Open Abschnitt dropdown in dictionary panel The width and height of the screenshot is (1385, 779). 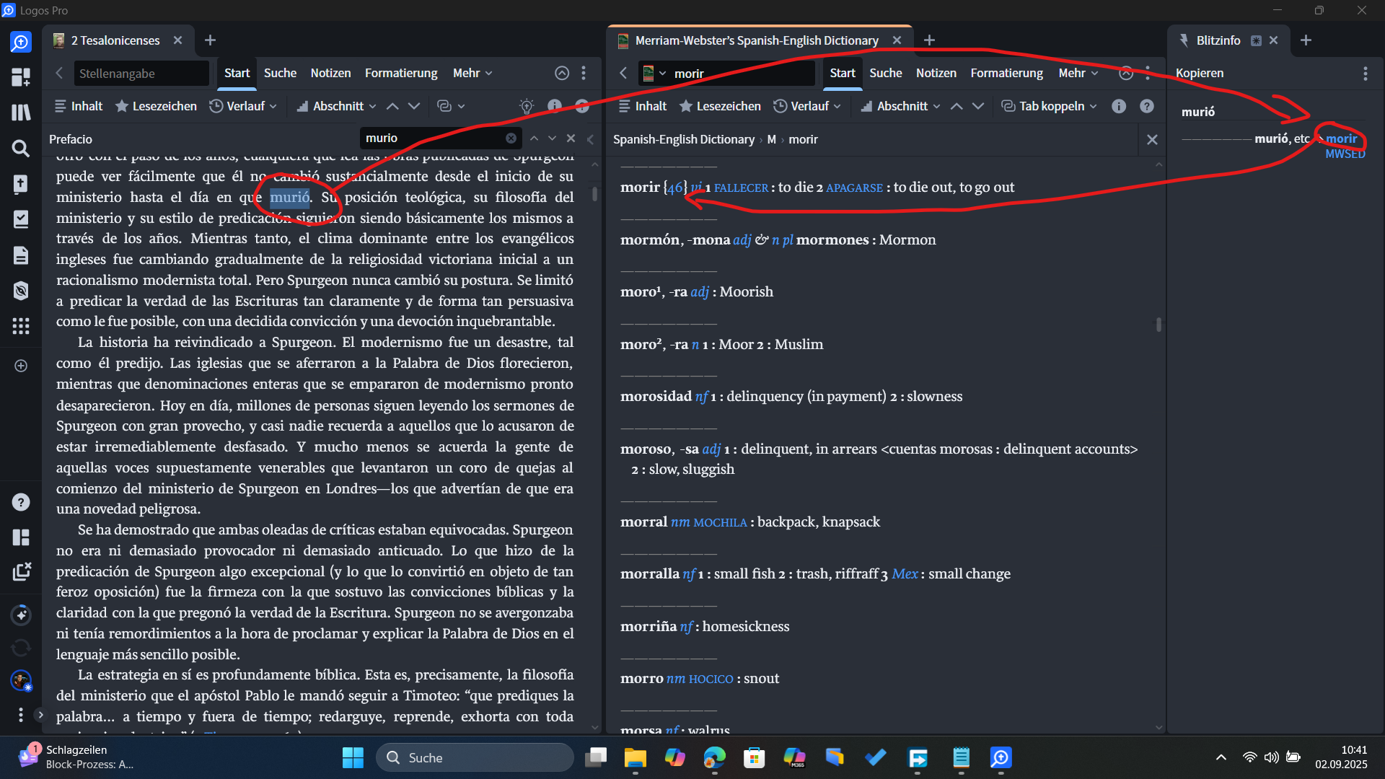point(900,106)
